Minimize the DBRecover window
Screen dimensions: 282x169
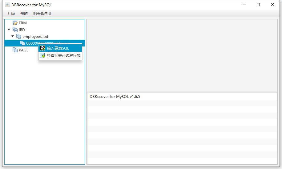click(x=244, y=5)
